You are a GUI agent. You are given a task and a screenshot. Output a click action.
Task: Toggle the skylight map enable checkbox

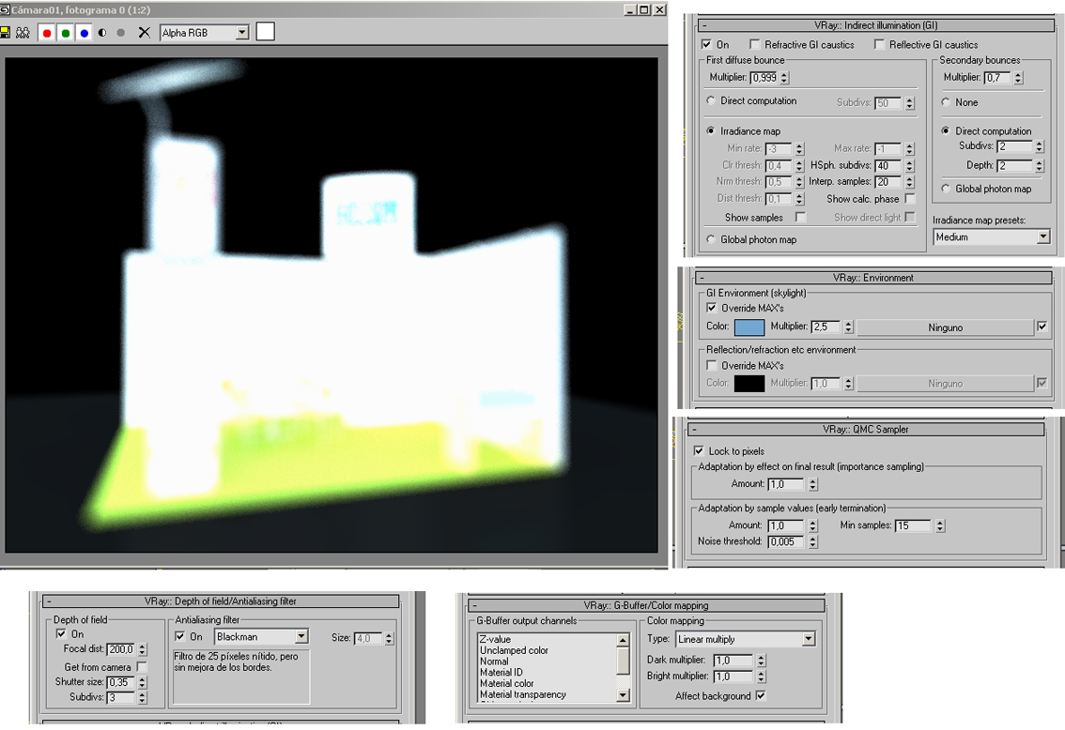tap(1042, 327)
